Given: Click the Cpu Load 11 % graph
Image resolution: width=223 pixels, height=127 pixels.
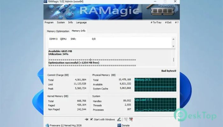Looking at the screenshot, I should (155, 104).
